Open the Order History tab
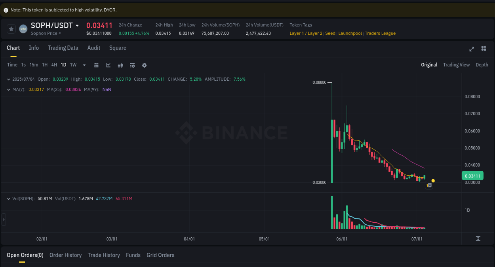Image resolution: width=495 pixels, height=267 pixels. pos(65,255)
